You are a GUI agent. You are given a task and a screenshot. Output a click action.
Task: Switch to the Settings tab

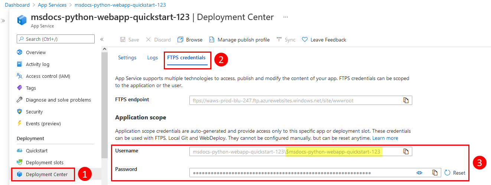point(127,57)
